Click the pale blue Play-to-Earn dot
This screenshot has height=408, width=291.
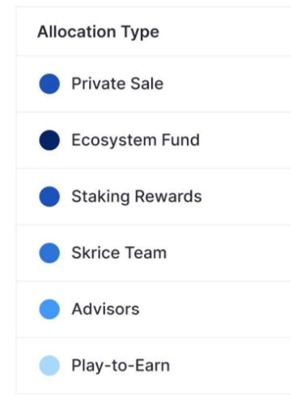click(49, 365)
